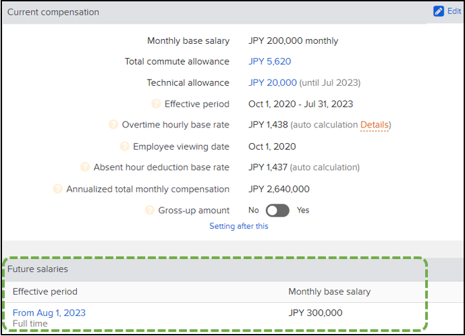The height and width of the screenshot is (336, 465).
Task: Toggle the Gross-up amount switch
Action: (277, 211)
